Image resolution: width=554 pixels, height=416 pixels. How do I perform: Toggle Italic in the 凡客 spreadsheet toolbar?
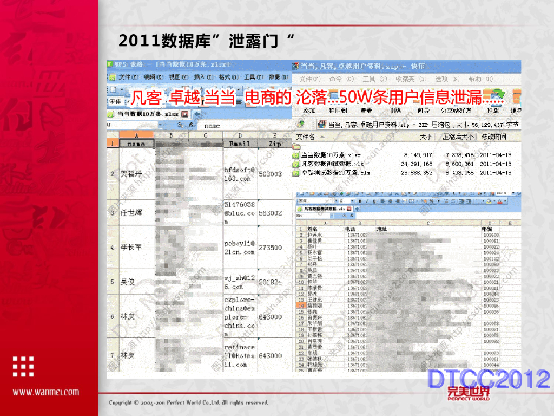coord(367,201)
